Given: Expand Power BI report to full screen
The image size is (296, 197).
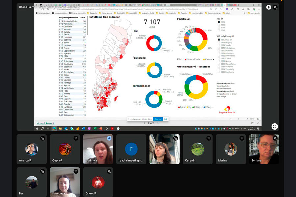Looking at the screenshot, I should point(258,123).
